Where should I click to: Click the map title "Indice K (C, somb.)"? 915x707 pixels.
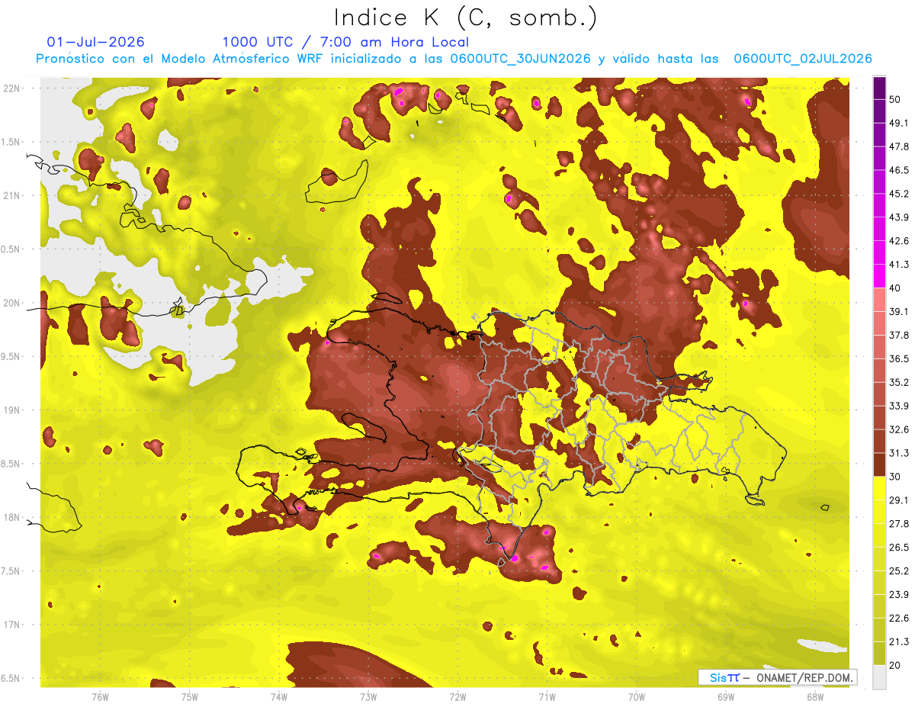[x=466, y=18]
